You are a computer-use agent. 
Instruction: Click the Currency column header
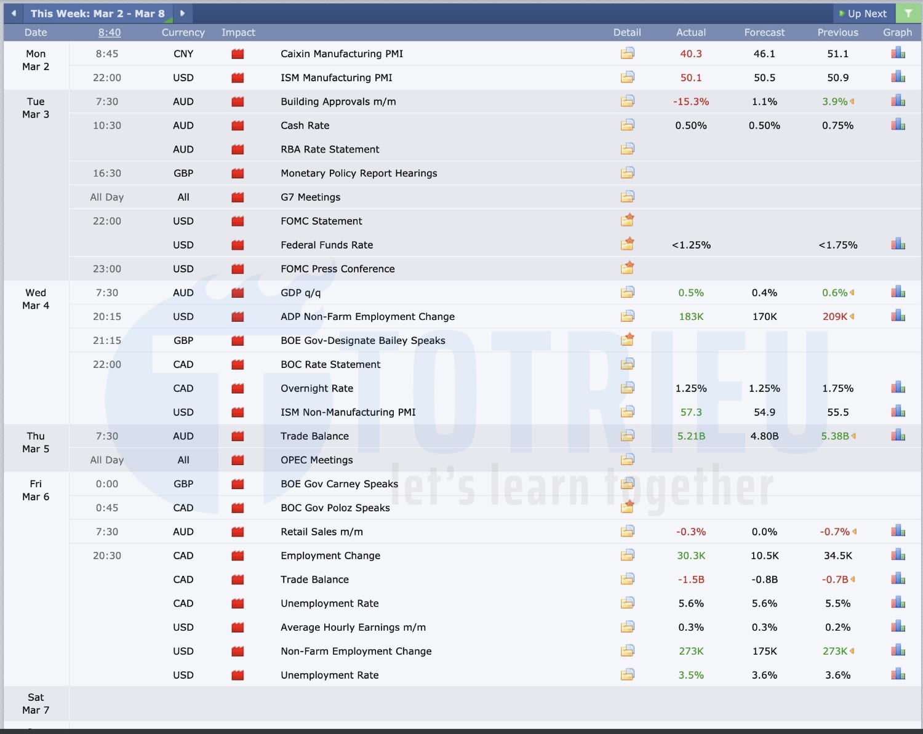point(183,33)
